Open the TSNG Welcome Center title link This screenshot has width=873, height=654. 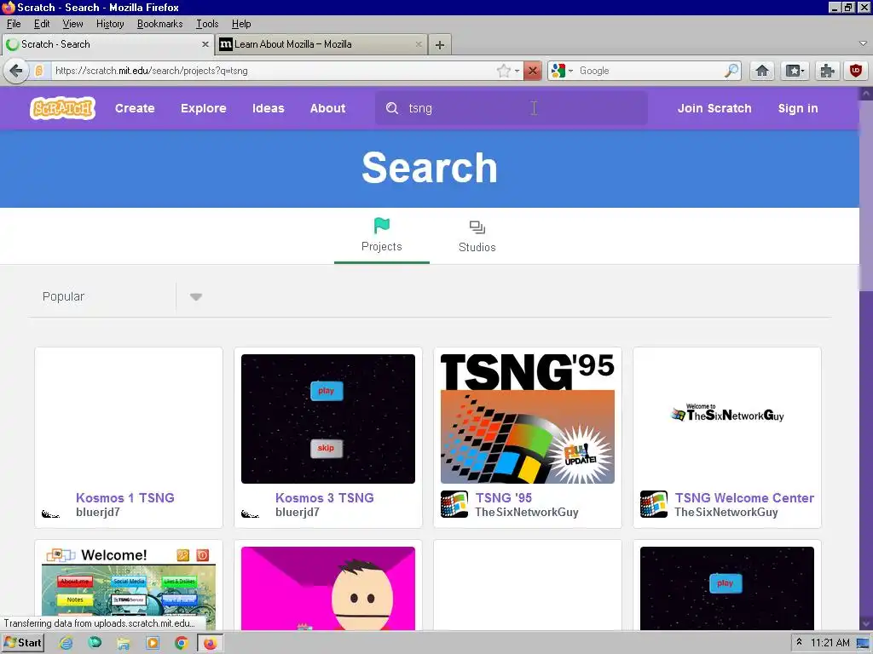click(744, 497)
